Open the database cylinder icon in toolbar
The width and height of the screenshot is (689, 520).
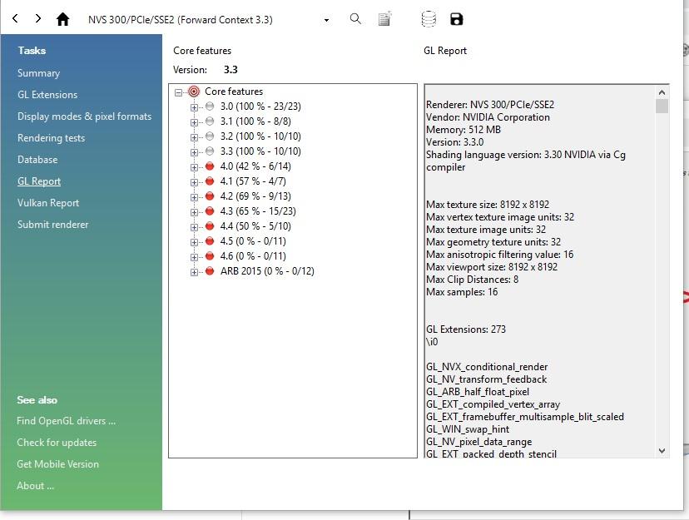pos(429,19)
